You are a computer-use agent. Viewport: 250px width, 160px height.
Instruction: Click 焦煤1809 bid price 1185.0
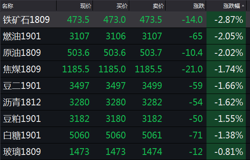[x=112, y=69]
